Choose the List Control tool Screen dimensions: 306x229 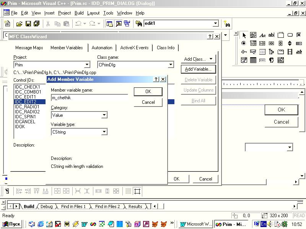pyautogui.click(x=262, y=52)
